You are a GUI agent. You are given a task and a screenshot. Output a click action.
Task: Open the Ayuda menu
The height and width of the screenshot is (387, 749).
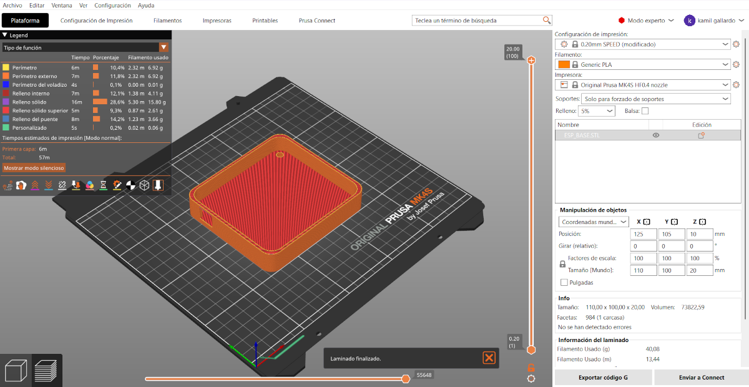pos(145,5)
